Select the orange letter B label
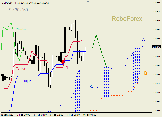Screen dimensions: 162x117 pos(146,73)
